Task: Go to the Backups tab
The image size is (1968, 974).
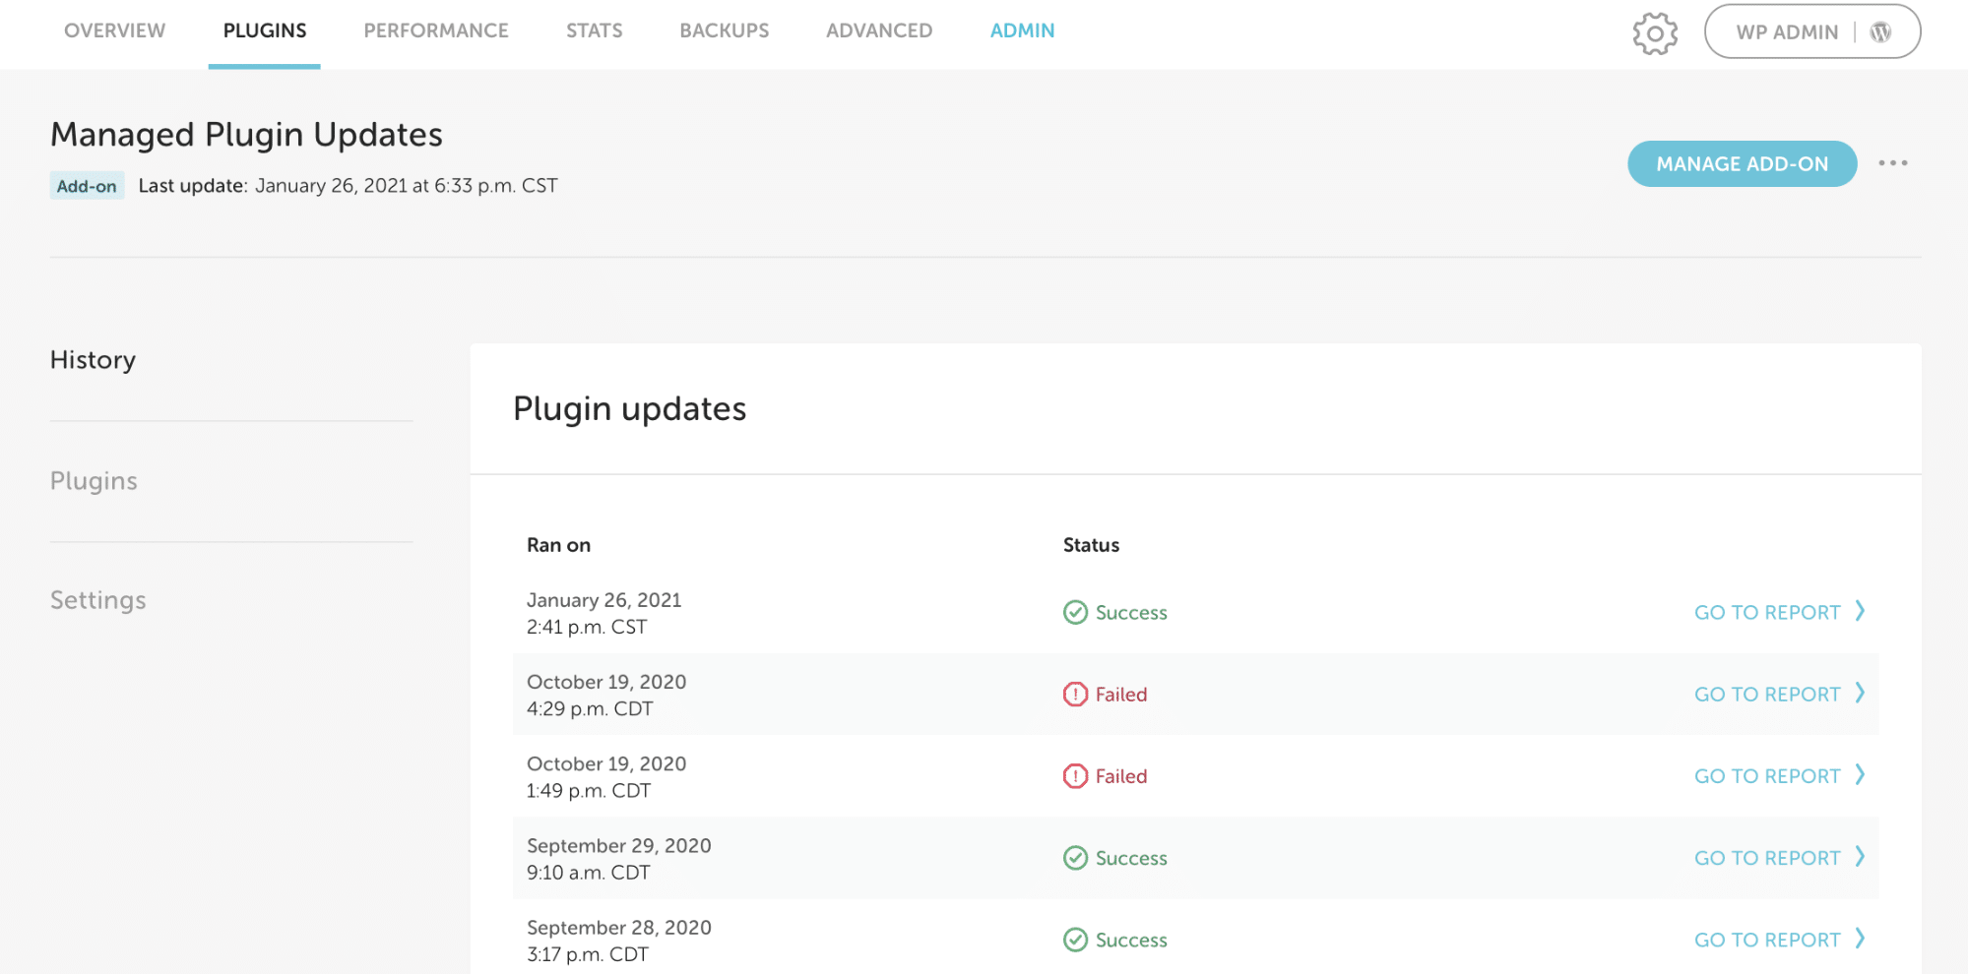Action: [x=724, y=31]
